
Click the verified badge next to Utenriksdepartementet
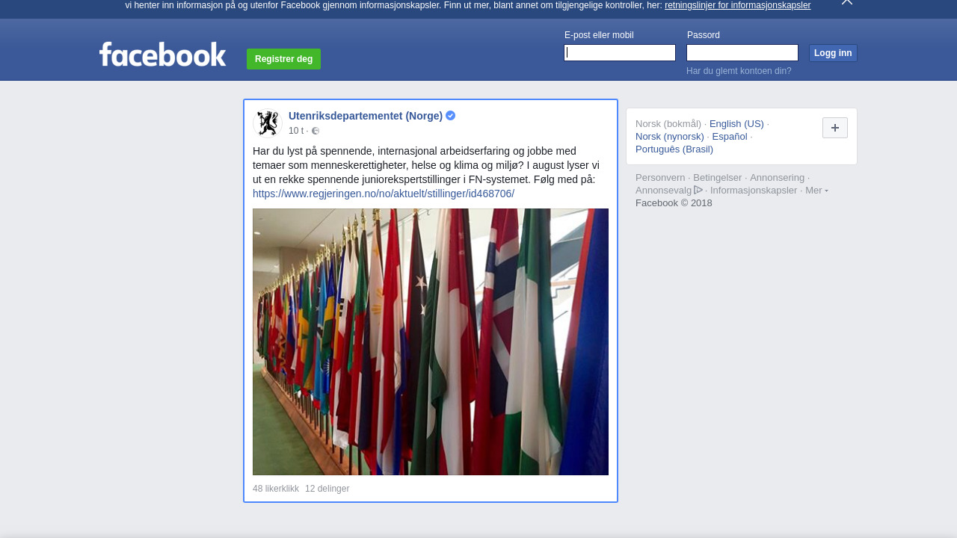451,116
